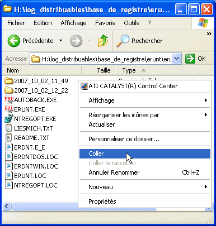The image size is (216, 226).
Task: Select the README.TXT file name
Action: point(32,138)
